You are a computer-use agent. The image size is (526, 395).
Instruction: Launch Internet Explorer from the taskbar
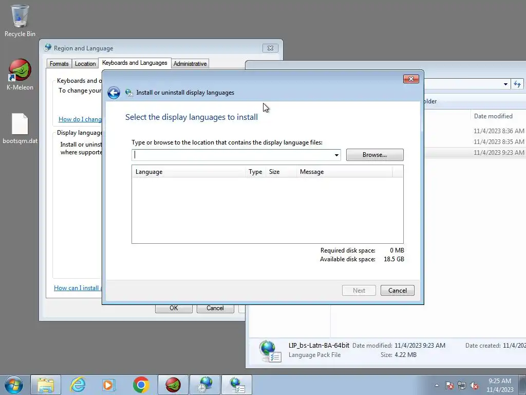[x=78, y=385]
